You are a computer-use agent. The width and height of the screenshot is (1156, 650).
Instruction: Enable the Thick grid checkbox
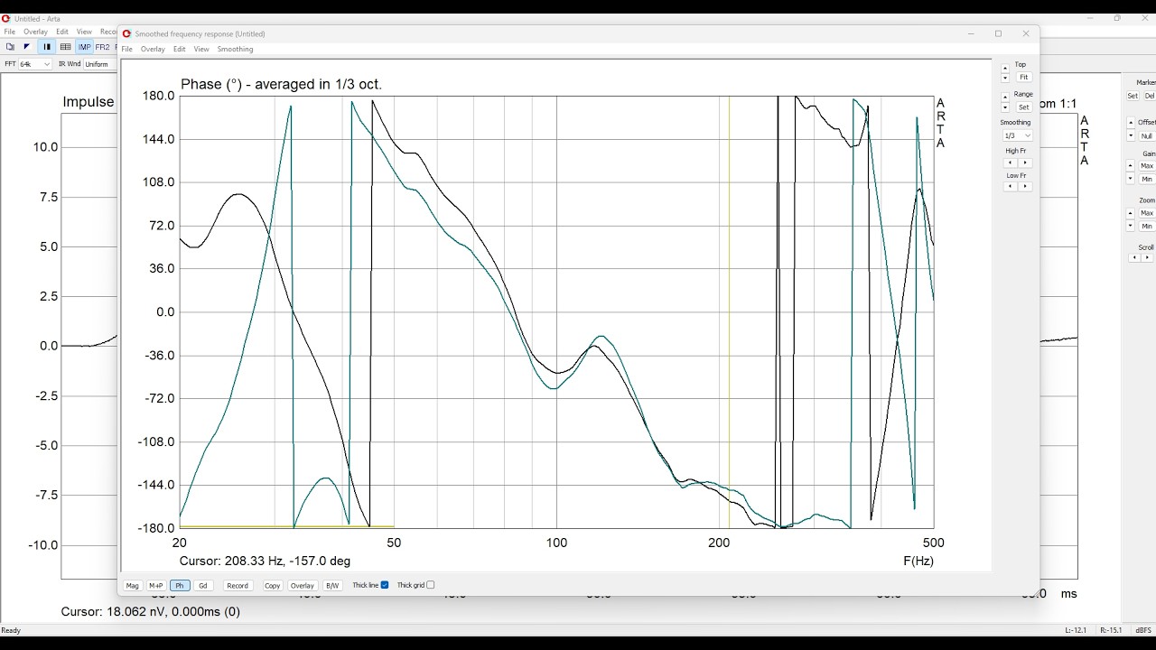[x=430, y=585]
